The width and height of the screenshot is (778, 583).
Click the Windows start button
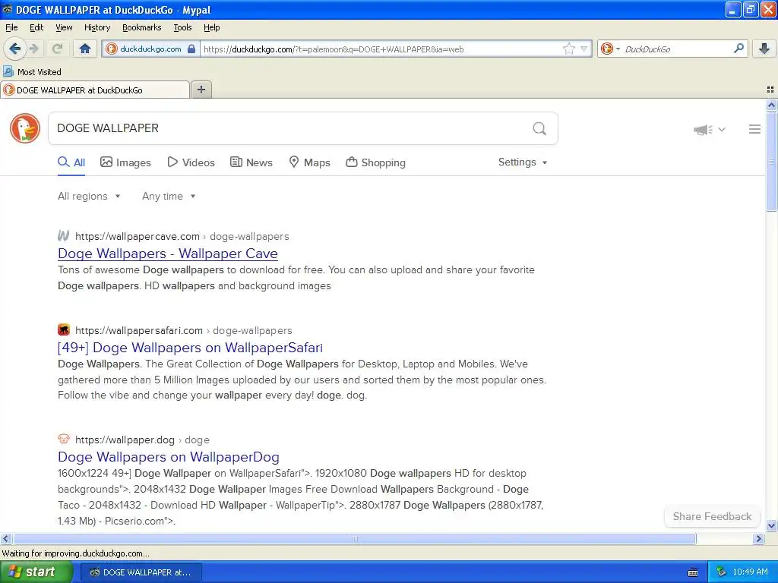[x=36, y=572]
